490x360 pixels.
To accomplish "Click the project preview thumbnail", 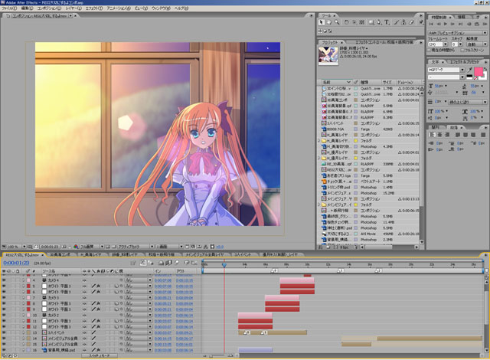I will coord(328,56).
